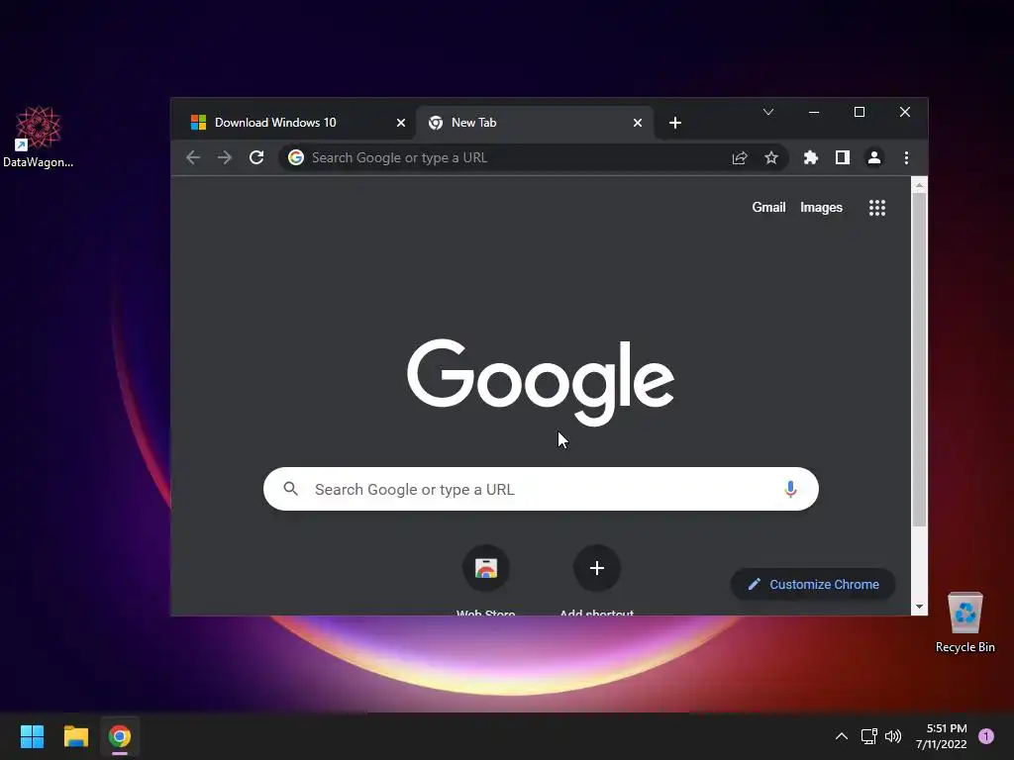Click the scrollbar up arrow
Image resolution: width=1014 pixels, height=760 pixels.
pyautogui.click(x=919, y=185)
